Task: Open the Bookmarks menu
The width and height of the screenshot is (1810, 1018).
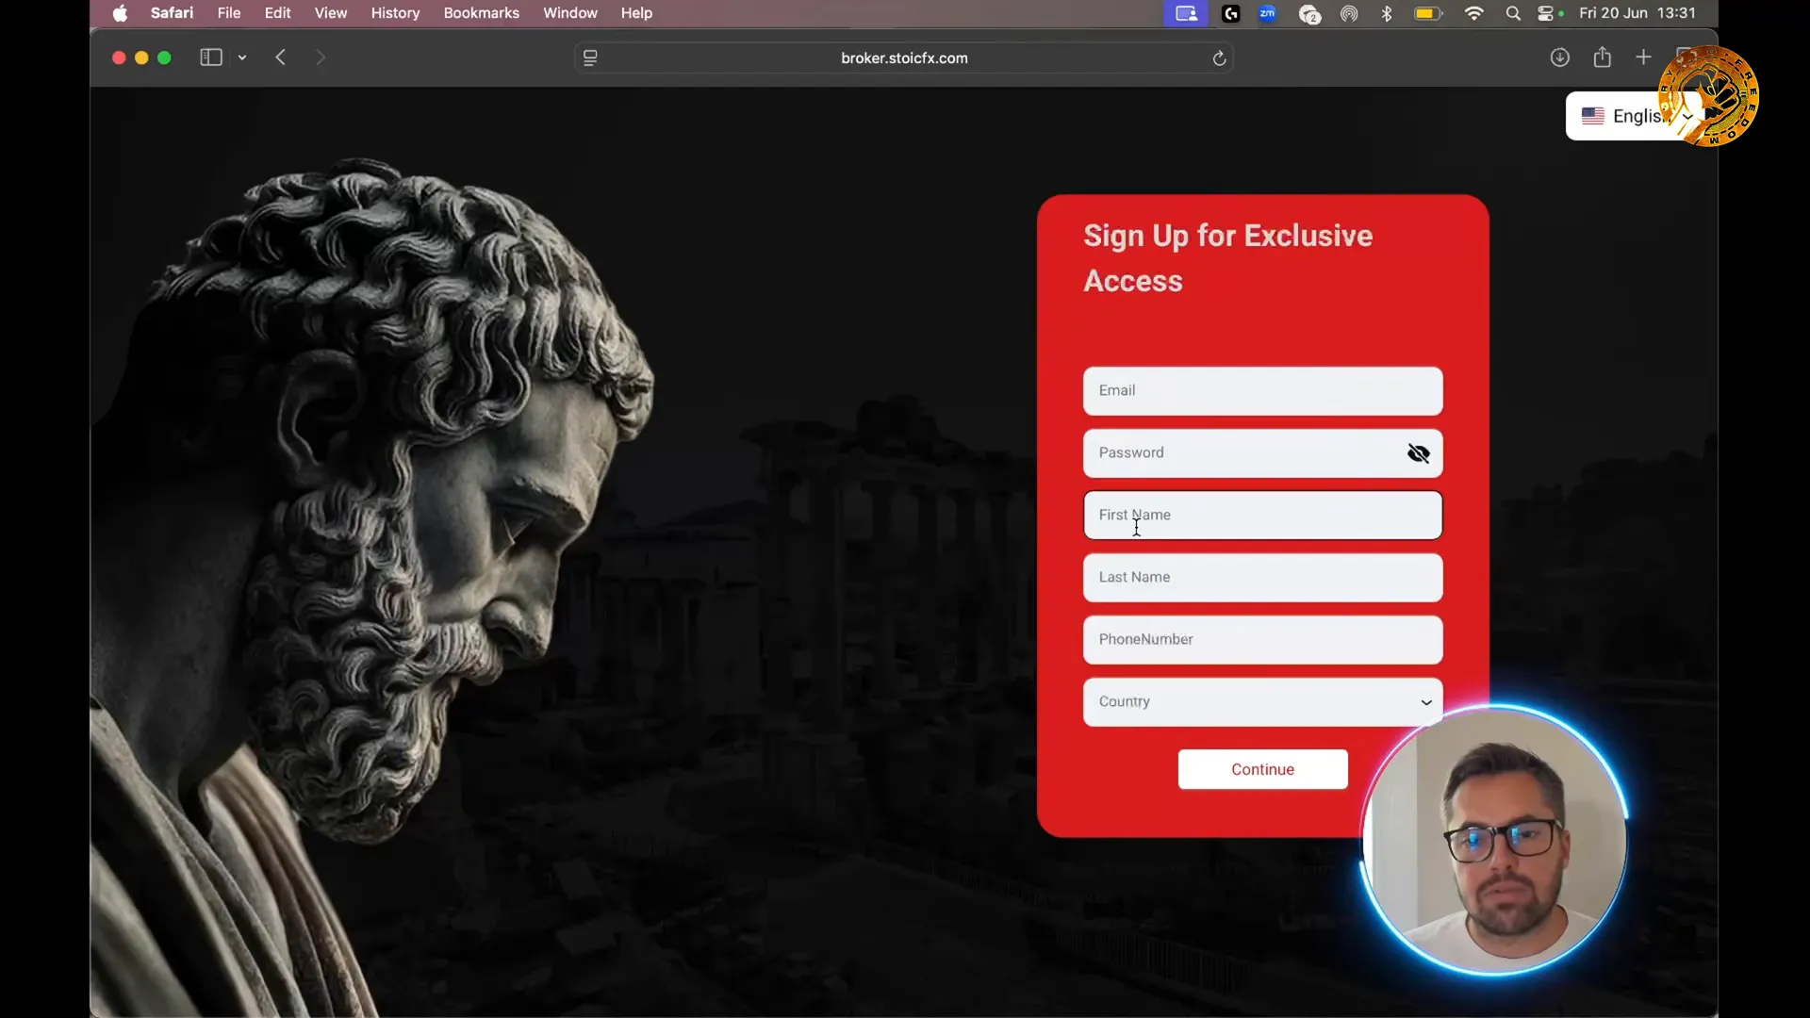Action: pos(482,13)
